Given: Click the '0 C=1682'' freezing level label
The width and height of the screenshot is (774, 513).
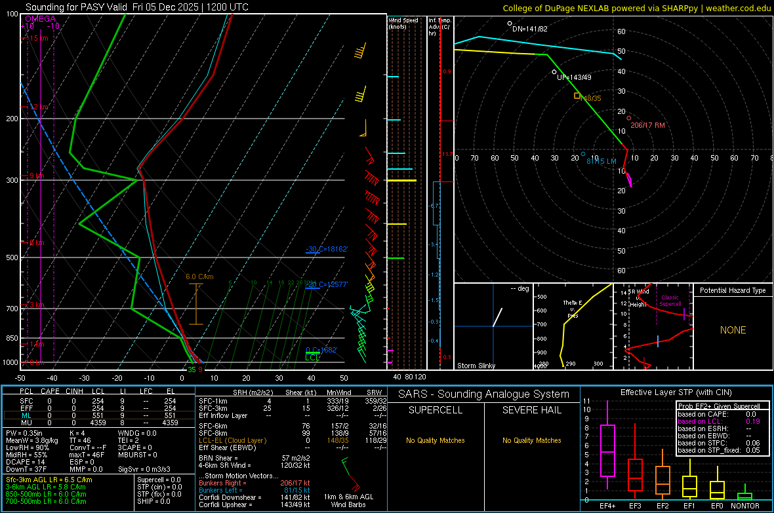Looking at the screenshot, I should [321, 351].
